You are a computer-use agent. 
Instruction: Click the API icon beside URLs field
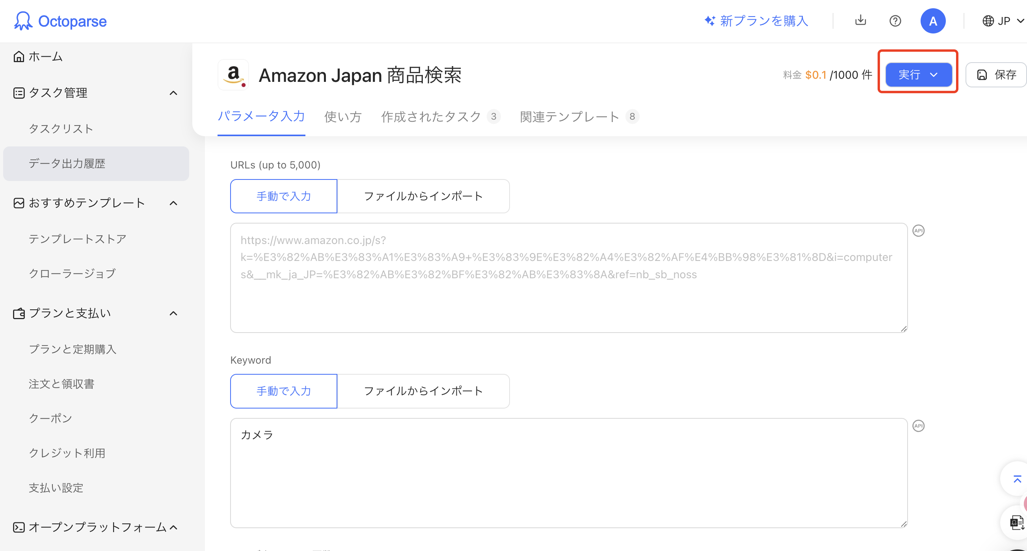(918, 231)
